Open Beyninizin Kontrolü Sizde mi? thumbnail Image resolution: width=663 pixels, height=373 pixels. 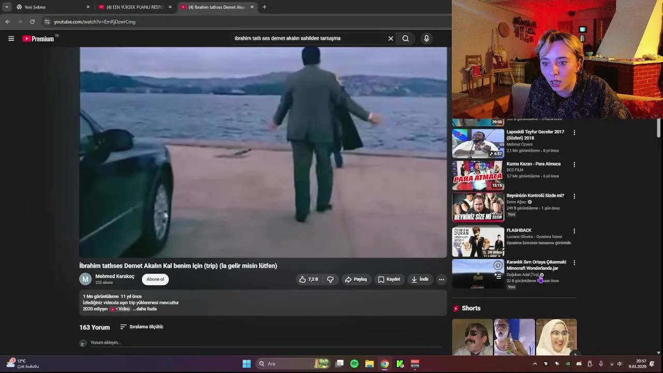point(478,207)
